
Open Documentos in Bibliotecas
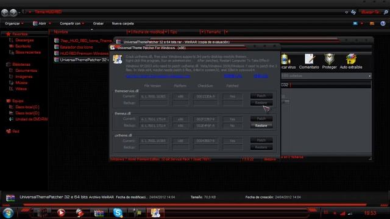(26, 71)
